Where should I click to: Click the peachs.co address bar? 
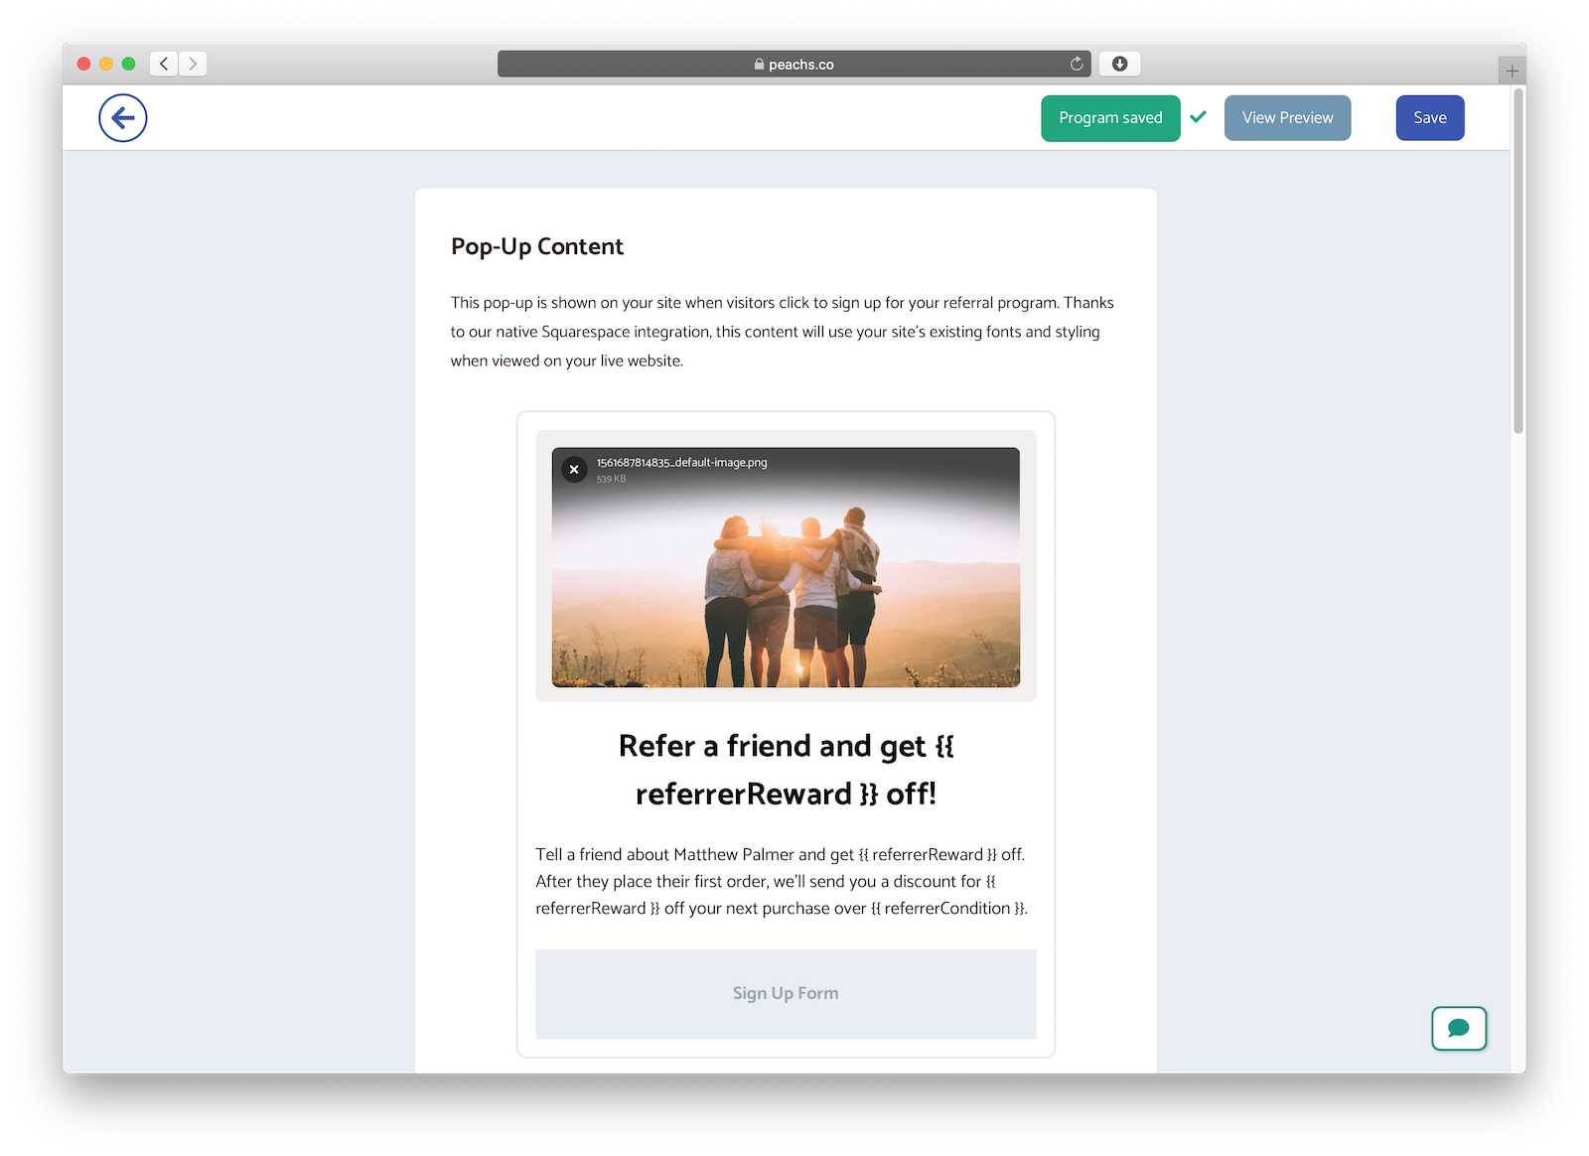click(794, 64)
